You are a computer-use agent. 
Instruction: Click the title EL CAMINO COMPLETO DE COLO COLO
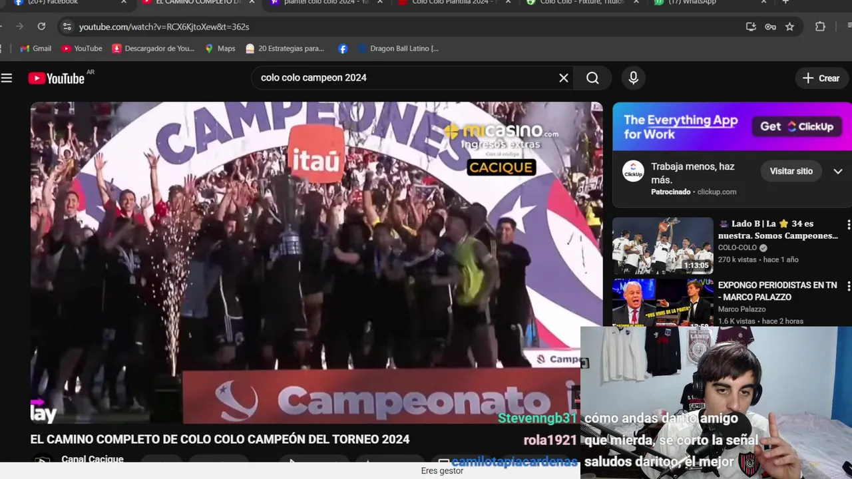[220, 439]
